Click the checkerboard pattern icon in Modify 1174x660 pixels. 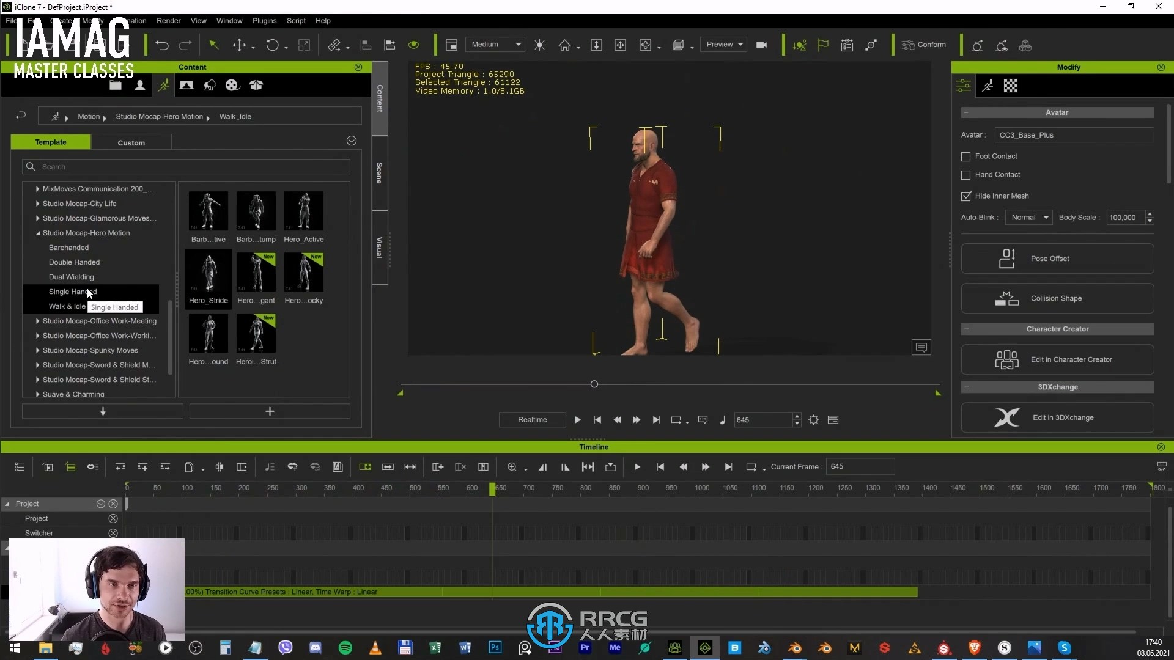click(1011, 86)
